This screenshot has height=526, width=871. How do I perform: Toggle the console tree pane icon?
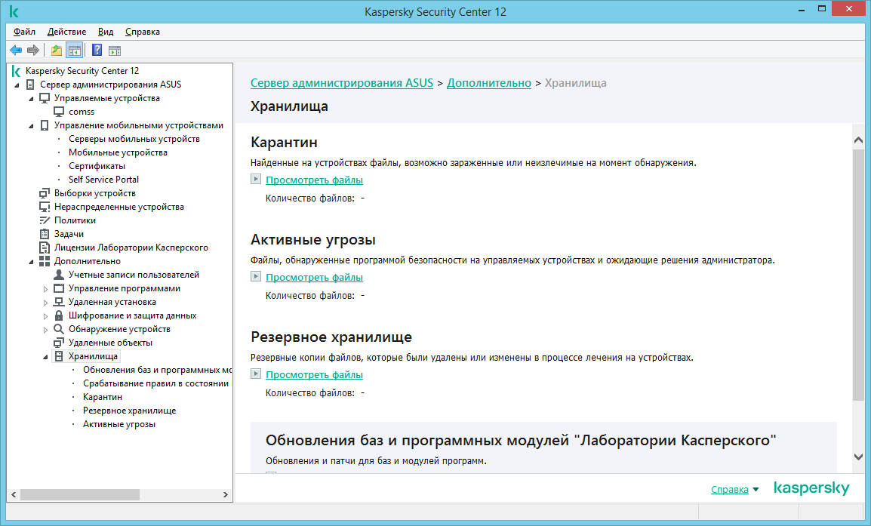(75, 51)
